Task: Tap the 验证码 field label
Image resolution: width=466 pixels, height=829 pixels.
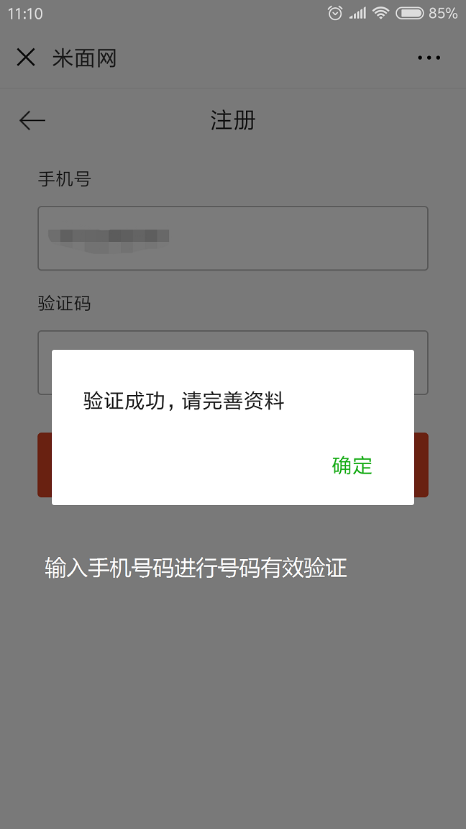Action: [65, 304]
